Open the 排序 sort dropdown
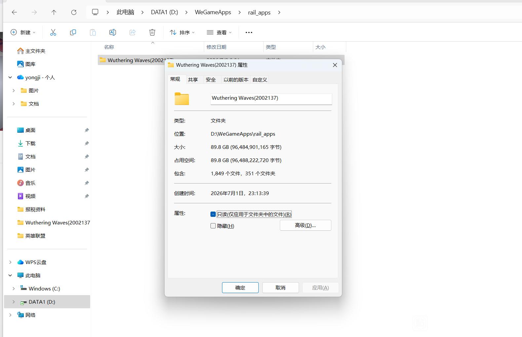Viewport: 522px width, 337px height. [x=182, y=32]
